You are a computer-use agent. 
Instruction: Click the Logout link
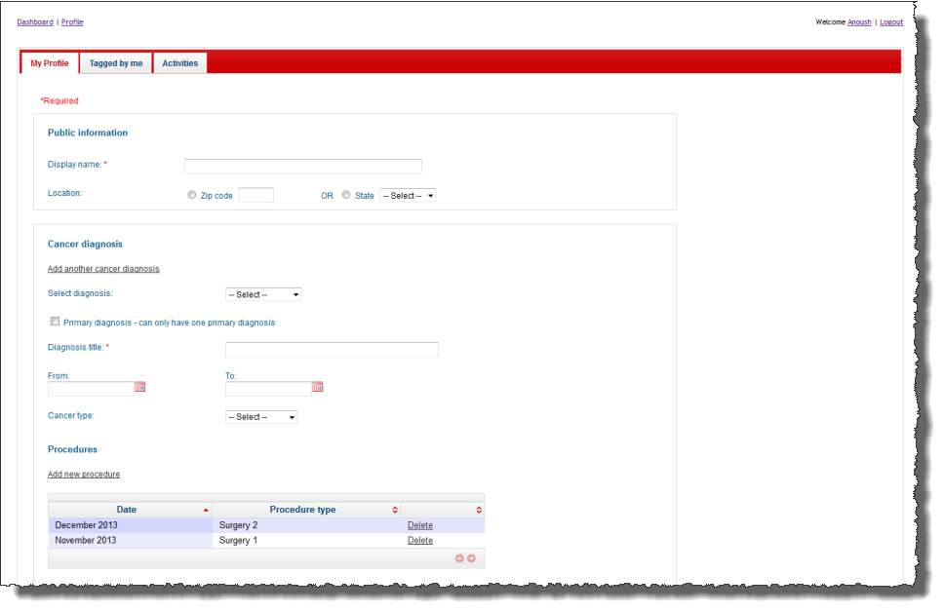890,21
